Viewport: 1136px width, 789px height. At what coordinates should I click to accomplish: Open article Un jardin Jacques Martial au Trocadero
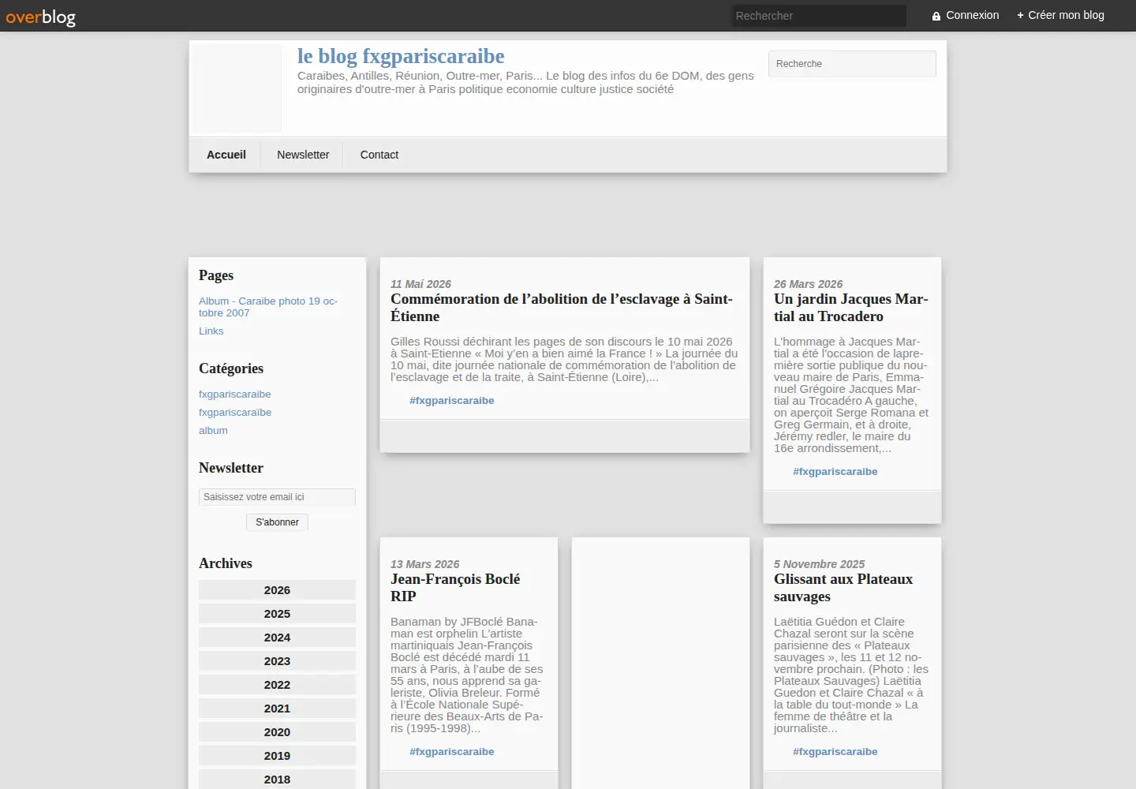[851, 308]
